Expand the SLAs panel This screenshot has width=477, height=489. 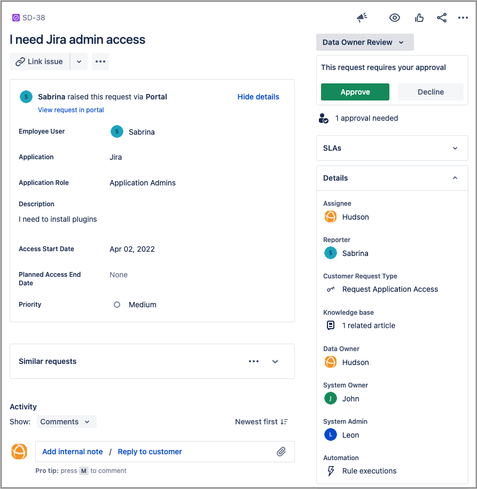click(x=455, y=148)
